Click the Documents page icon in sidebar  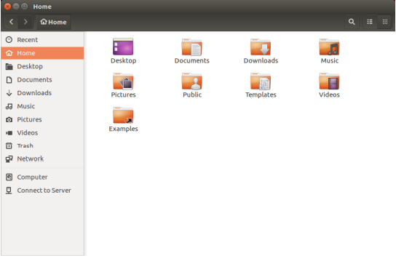click(9, 80)
